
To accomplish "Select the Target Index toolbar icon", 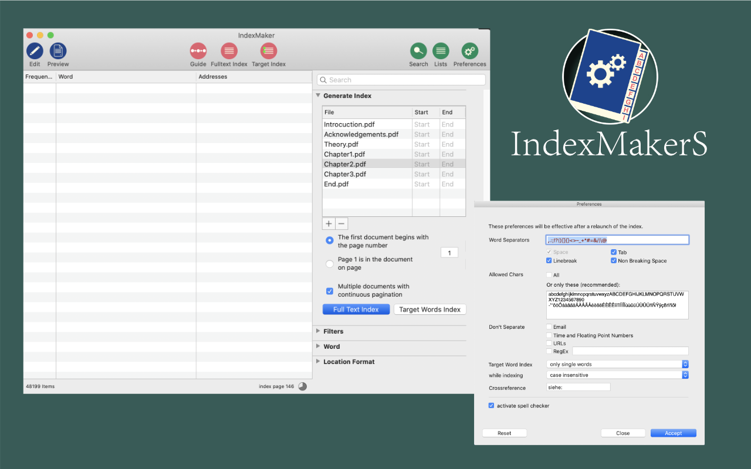I will pyautogui.click(x=269, y=51).
